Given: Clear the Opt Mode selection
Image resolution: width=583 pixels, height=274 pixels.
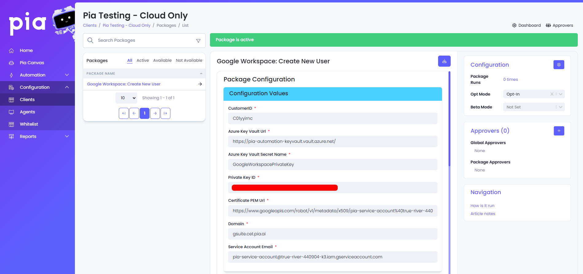Looking at the screenshot, I should pyautogui.click(x=552, y=94).
